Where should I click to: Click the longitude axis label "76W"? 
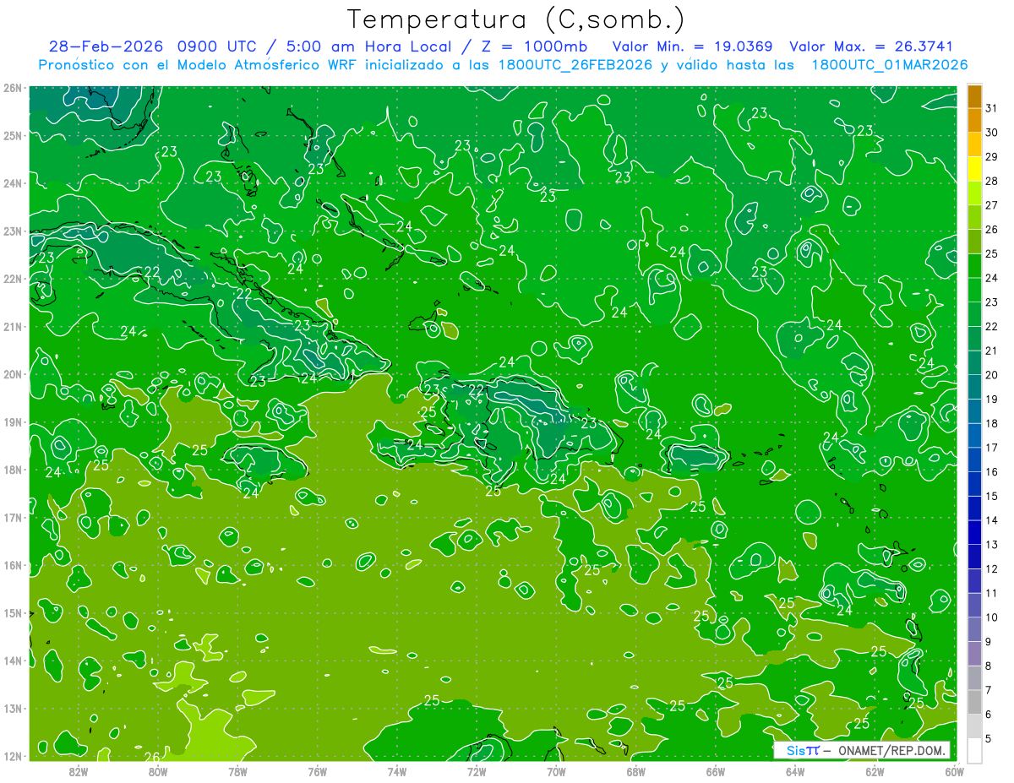[317, 771]
